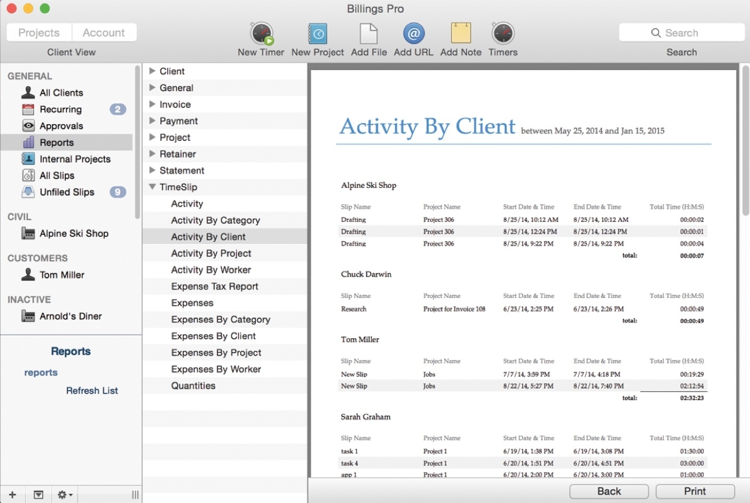Select Alpine Ski Shop building icon
The height and width of the screenshot is (503, 750).
tap(28, 233)
